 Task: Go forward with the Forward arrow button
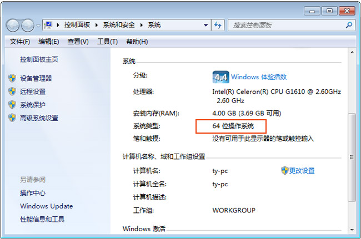click(28, 26)
